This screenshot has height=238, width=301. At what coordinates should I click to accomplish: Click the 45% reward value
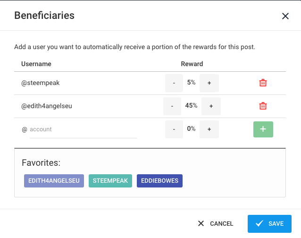point(191,106)
